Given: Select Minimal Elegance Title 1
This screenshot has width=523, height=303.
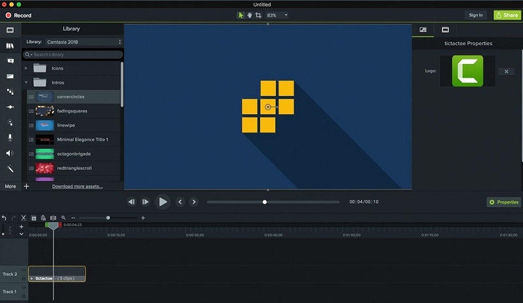Looking at the screenshot, I should click(x=73, y=140).
